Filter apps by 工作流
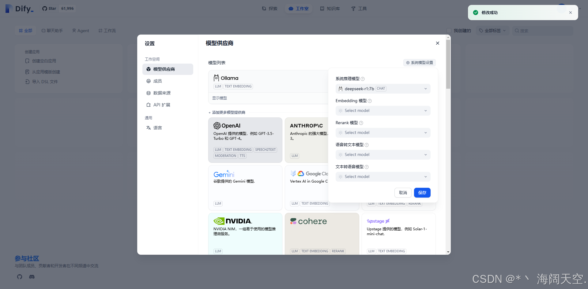The image size is (588, 289). coord(107,31)
